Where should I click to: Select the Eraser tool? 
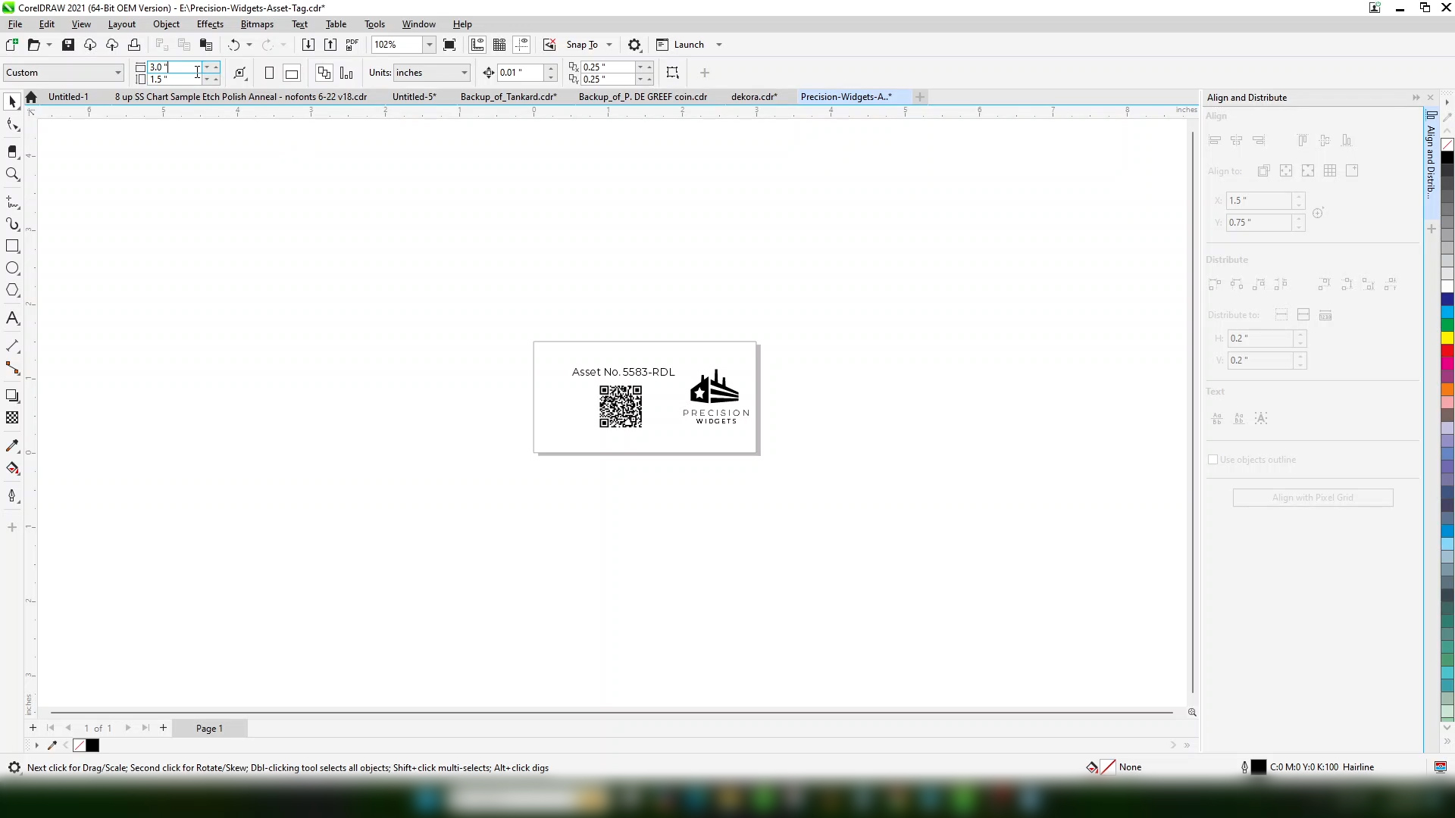[12, 151]
